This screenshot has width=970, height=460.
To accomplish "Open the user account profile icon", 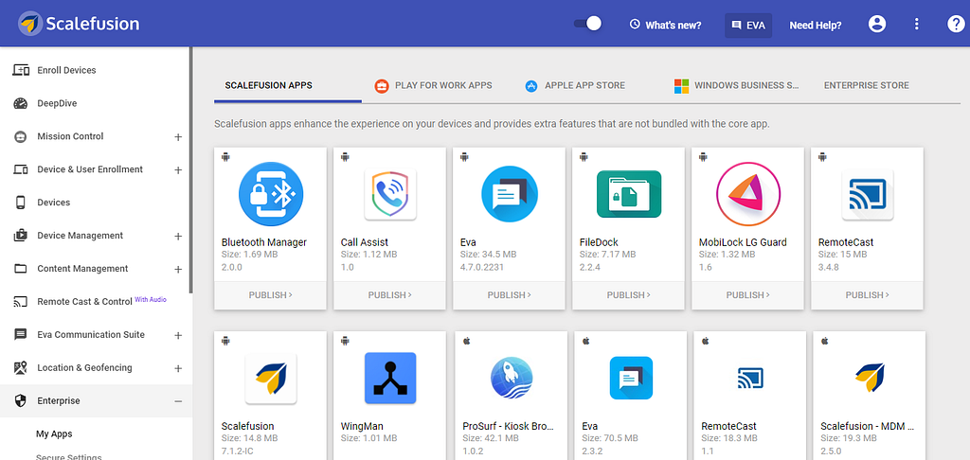I will tap(876, 24).
